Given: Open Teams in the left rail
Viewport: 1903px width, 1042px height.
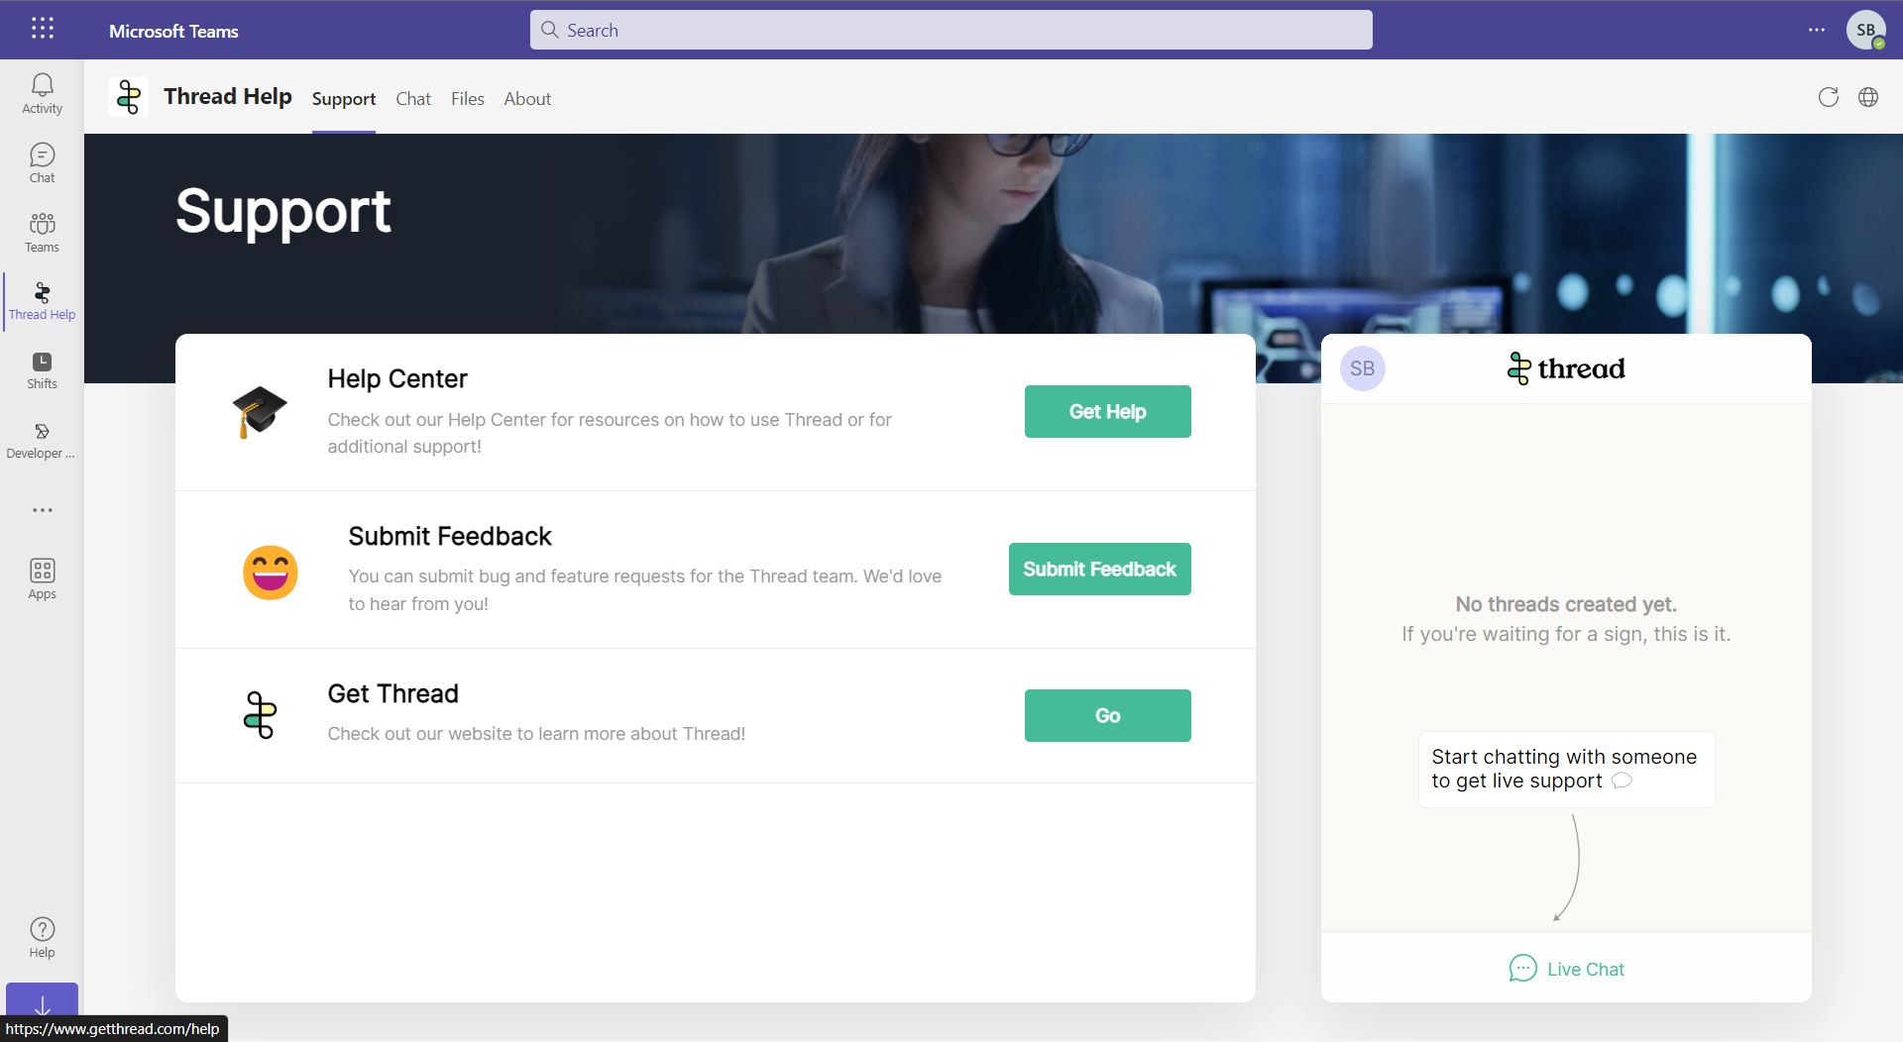Looking at the screenshot, I should [42, 233].
